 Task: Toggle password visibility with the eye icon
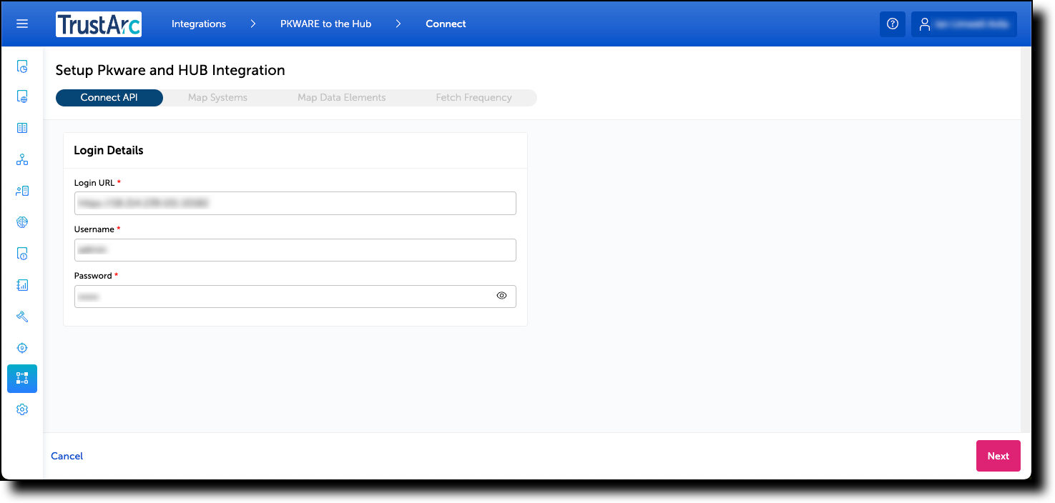501,295
